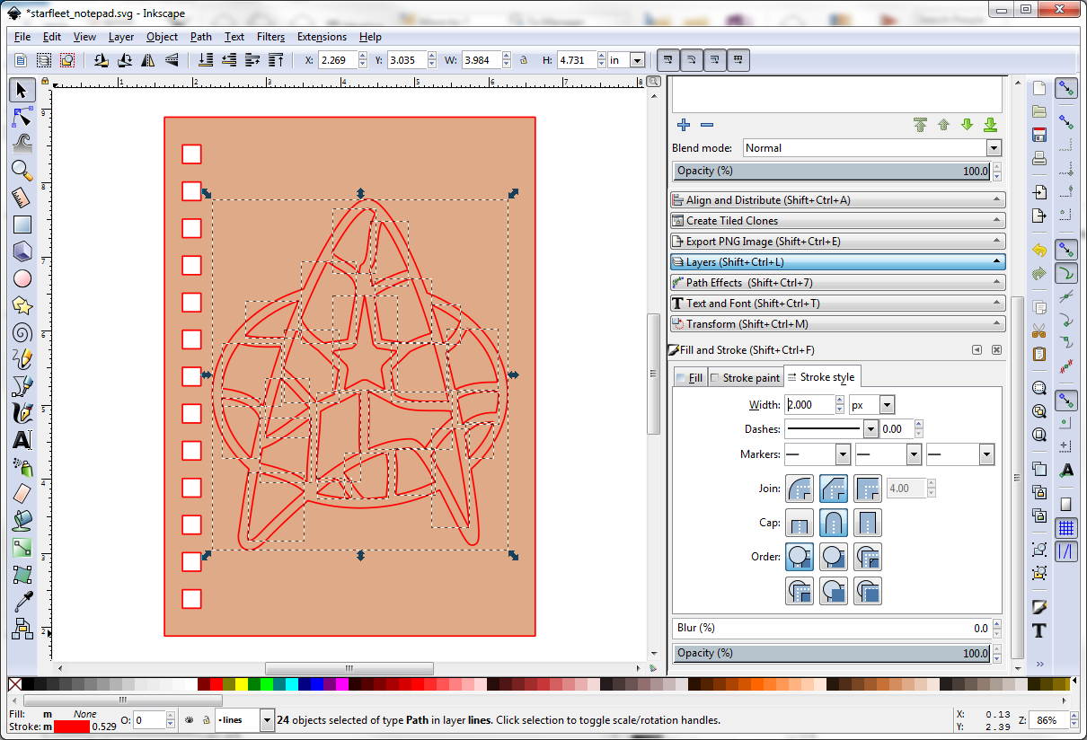The width and height of the screenshot is (1087, 740).
Task: Select the Node editing tool
Action: tap(22, 117)
